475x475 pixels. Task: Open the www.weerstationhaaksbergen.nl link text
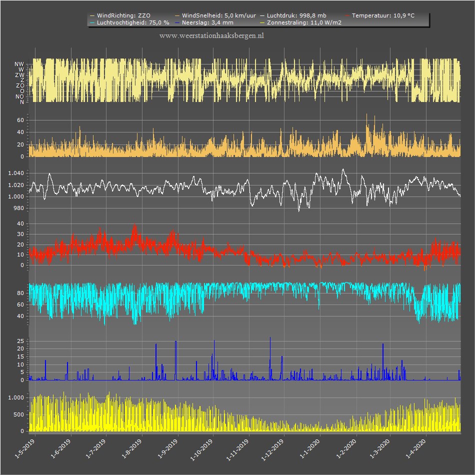[x=211, y=35]
